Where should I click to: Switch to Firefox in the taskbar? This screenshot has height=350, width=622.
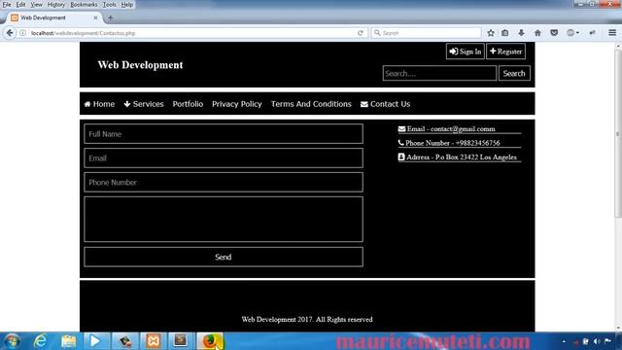click(x=210, y=341)
